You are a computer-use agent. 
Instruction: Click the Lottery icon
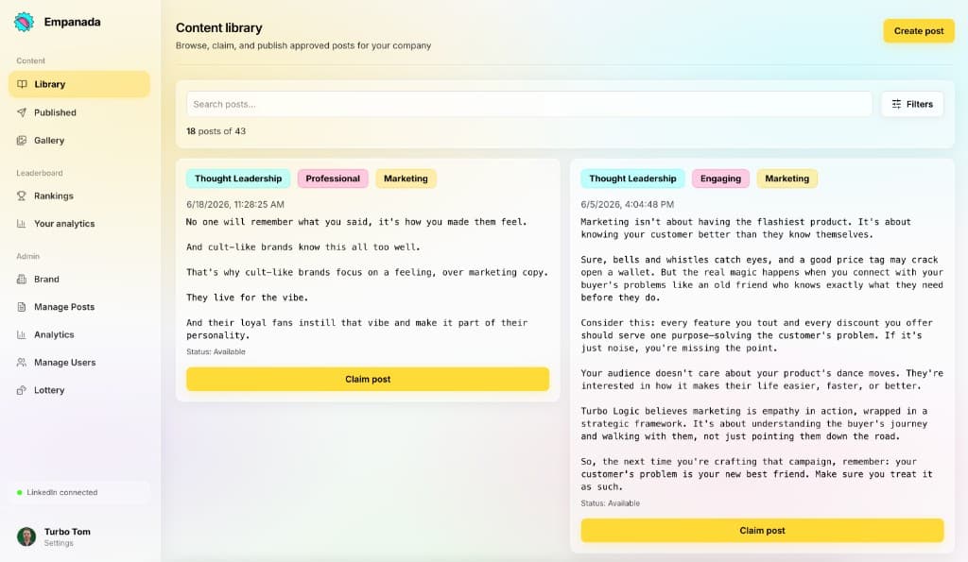point(22,390)
